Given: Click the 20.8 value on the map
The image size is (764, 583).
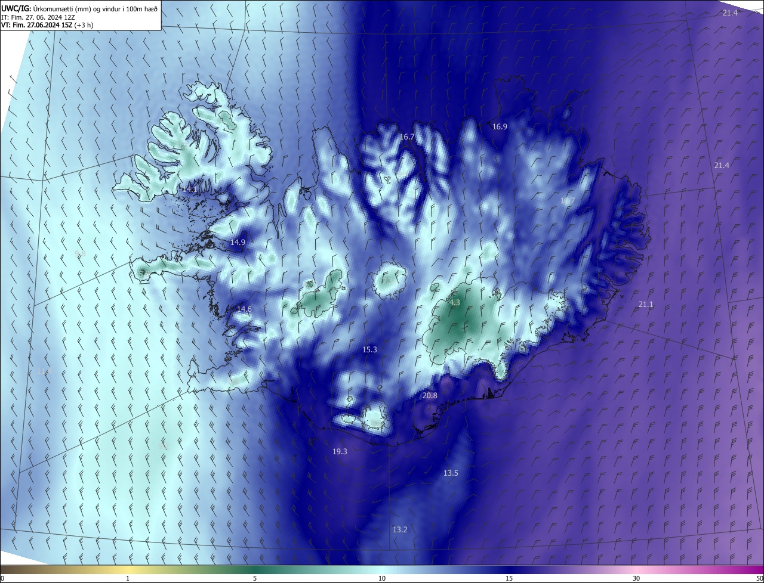Looking at the screenshot, I should coord(430,395).
